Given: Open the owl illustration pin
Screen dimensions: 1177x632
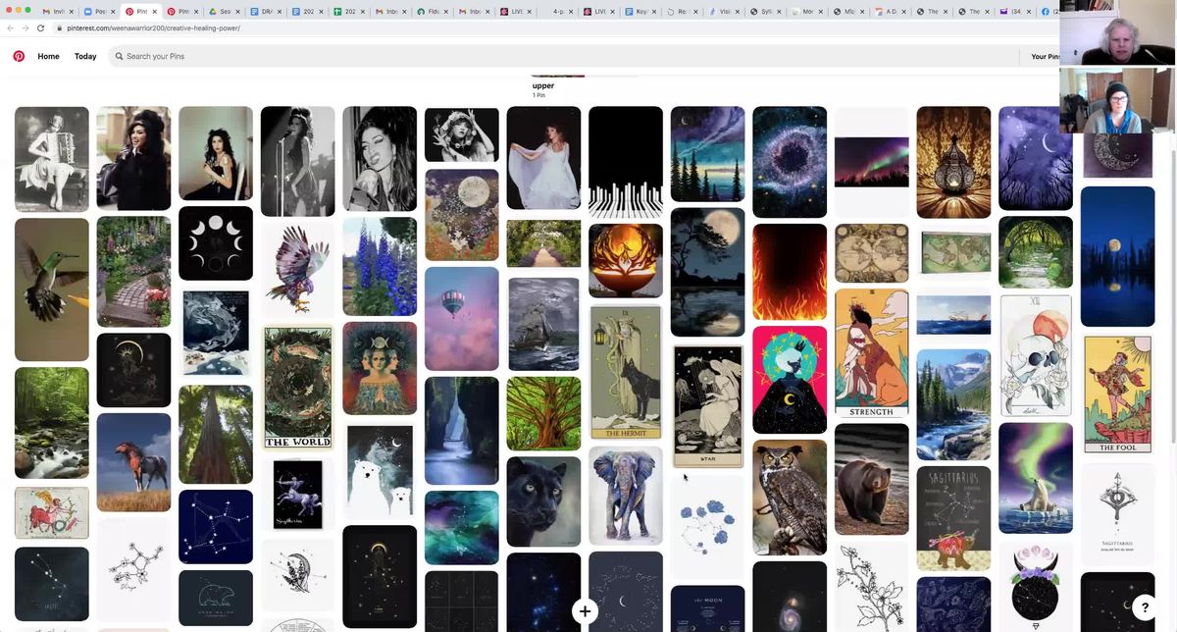Looking at the screenshot, I should (790, 498).
